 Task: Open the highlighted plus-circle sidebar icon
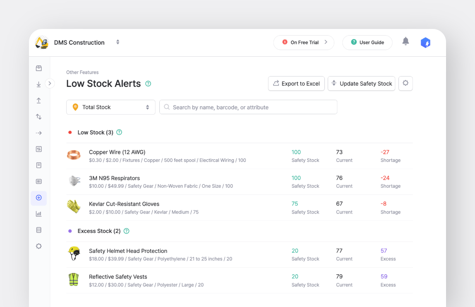[38, 198]
